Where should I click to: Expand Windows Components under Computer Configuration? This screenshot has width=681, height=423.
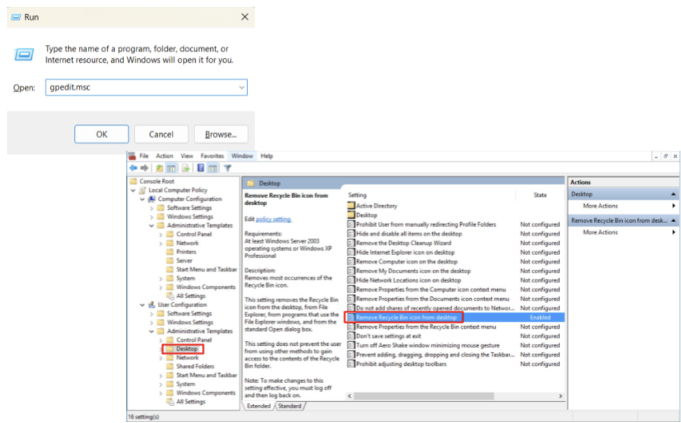tap(161, 287)
